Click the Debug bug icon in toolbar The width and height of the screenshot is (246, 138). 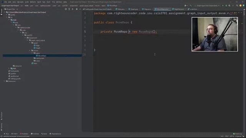(x=226, y=5)
